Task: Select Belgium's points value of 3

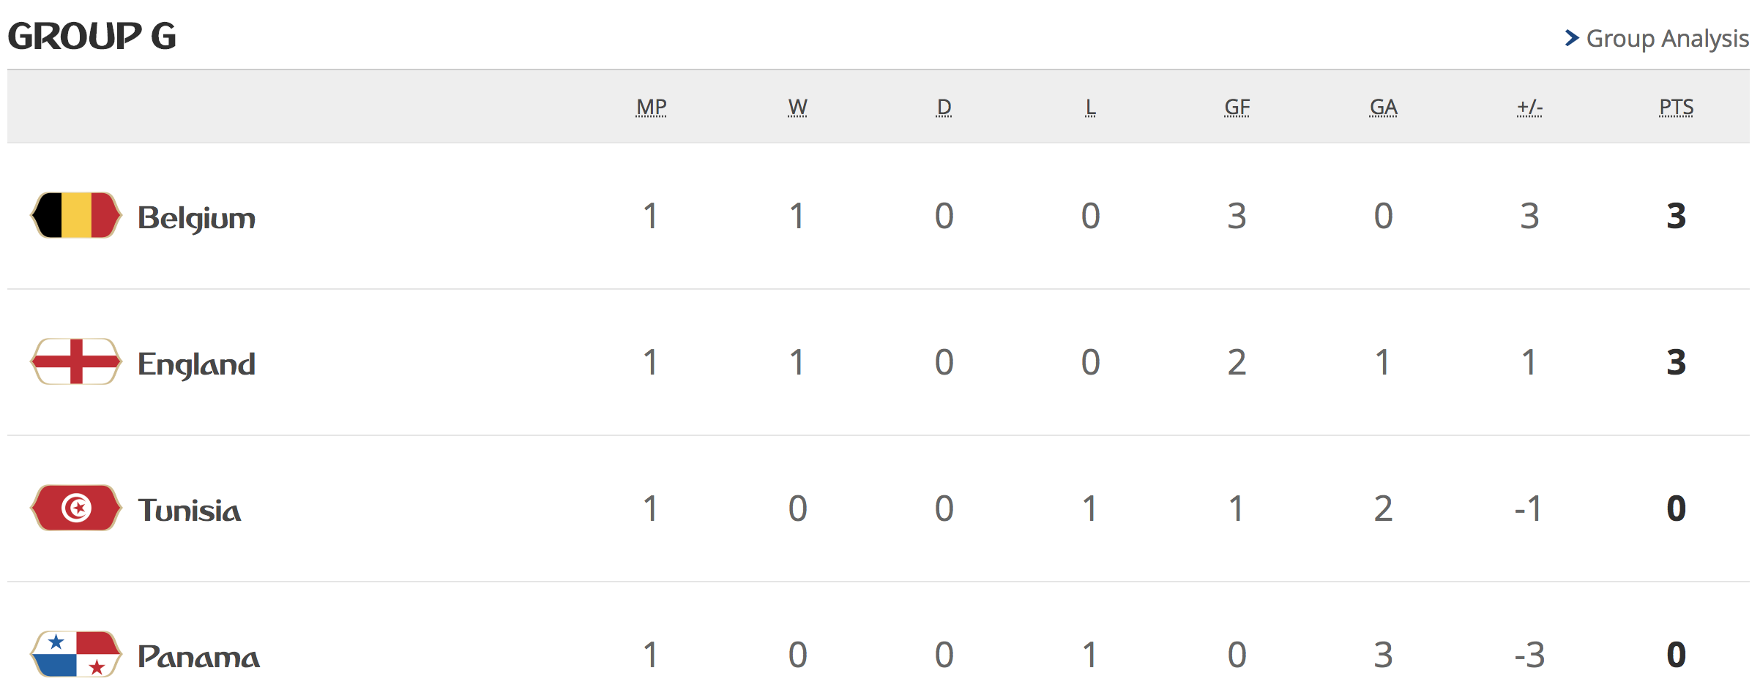Action: tap(1677, 215)
